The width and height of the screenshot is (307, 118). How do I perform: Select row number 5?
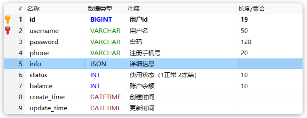point(21,64)
